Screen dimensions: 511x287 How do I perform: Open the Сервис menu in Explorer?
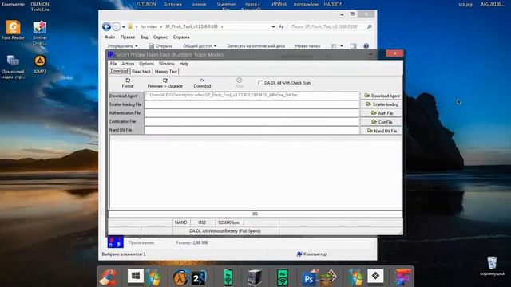(x=160, y=37)
